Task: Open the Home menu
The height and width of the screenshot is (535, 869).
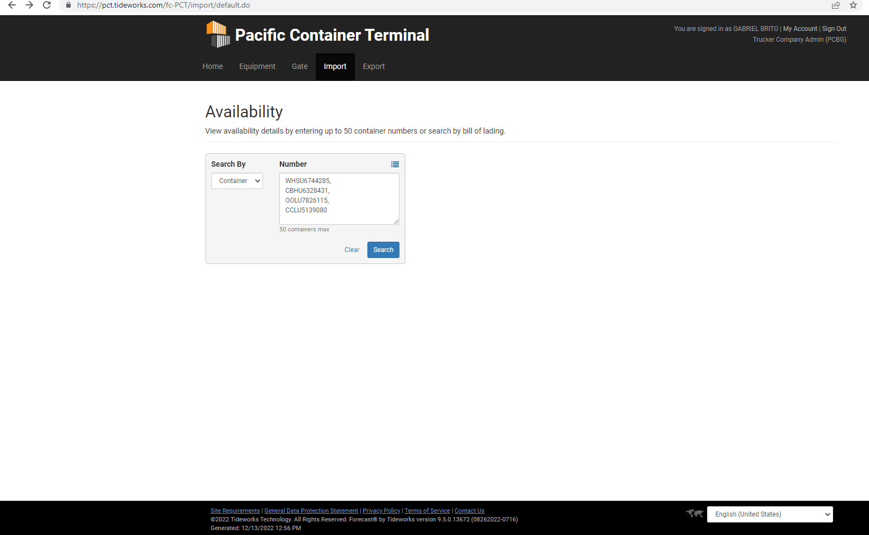Action: pyautogui.click(x=212, y=66)
